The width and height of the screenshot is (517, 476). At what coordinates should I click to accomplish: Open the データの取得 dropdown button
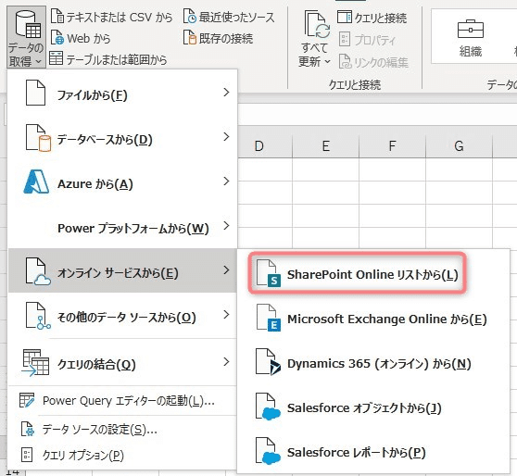(x=26, y=37)
